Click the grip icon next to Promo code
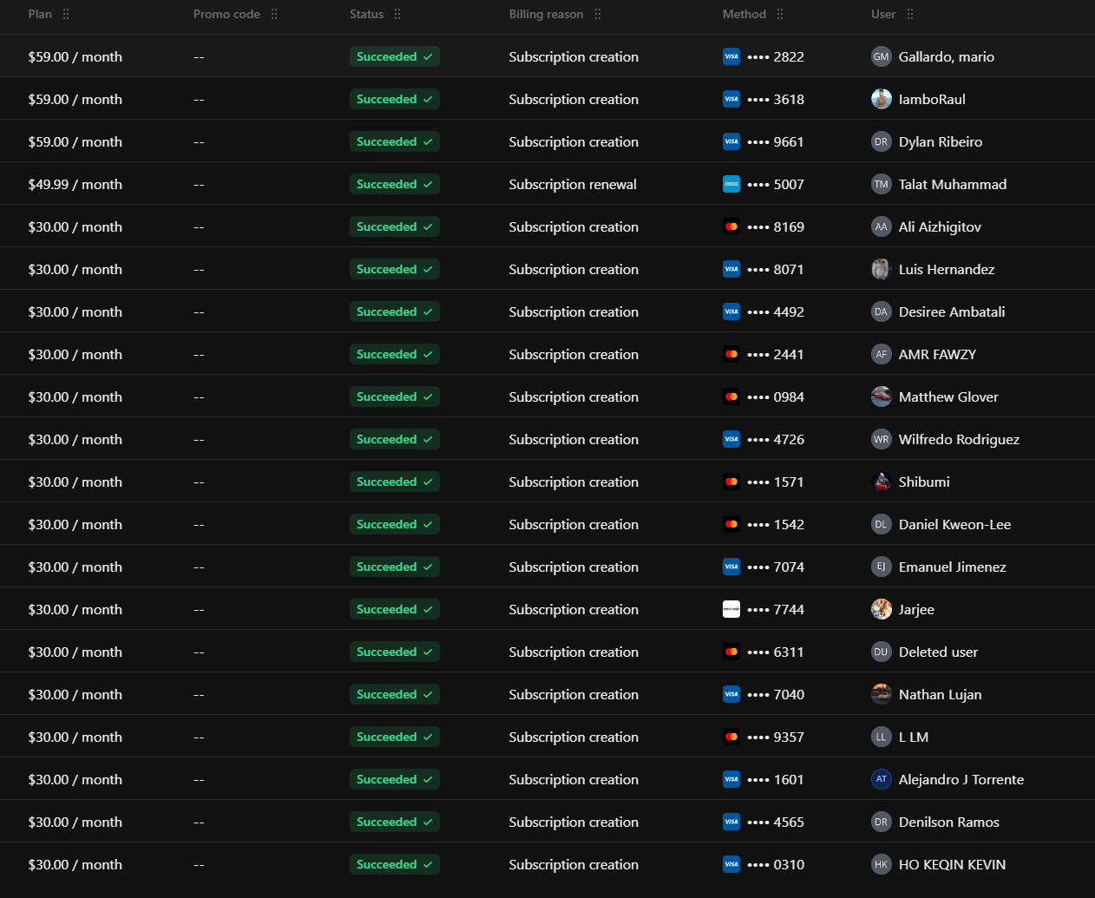1095x898 pixels. [274, 14]
